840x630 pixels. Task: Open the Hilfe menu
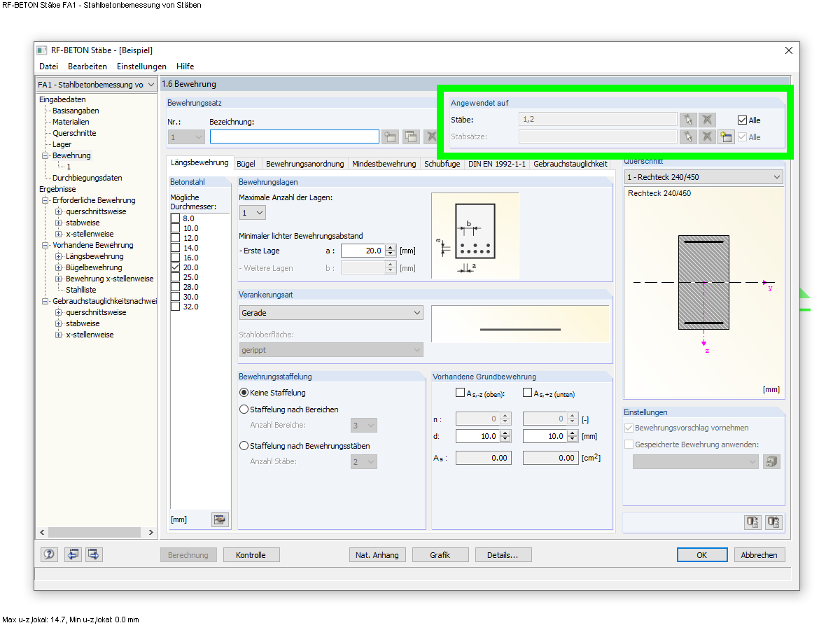click(x=185, y=66)
